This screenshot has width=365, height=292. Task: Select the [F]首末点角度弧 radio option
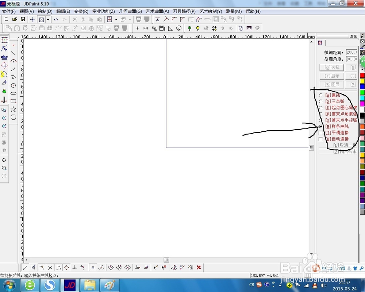point(320,114)
